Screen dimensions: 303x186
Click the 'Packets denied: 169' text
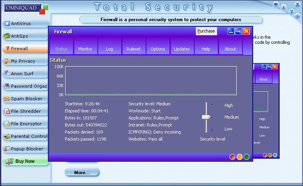pyautogui.click(x=84, y=132)
